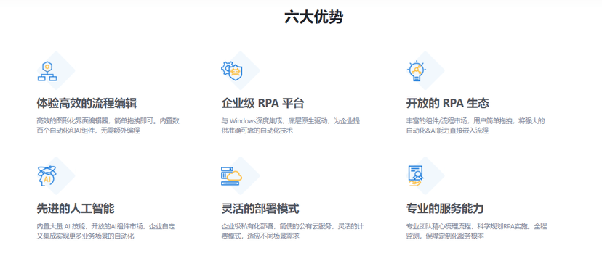Click the 六大优势 heading
The width and height of the screenshot is (602, 269).
313,17
